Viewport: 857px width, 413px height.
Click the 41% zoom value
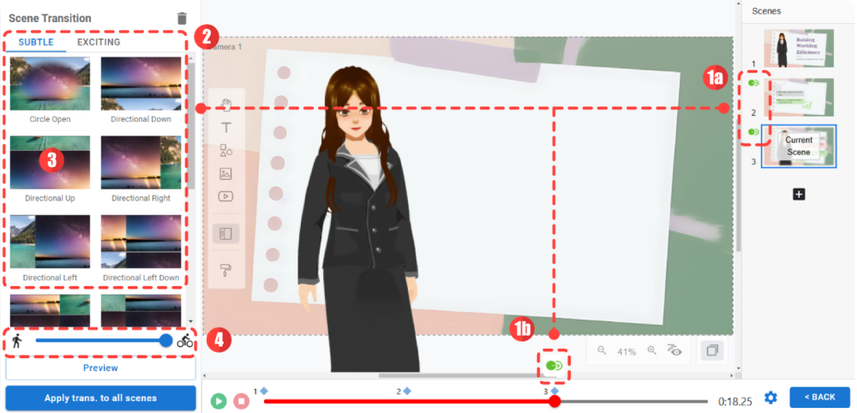(626, 352)
